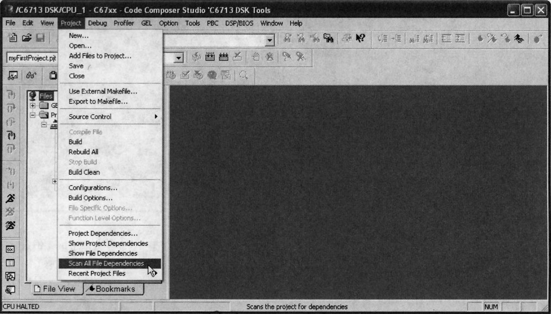Open the Profiler menu

pos(123,23)
